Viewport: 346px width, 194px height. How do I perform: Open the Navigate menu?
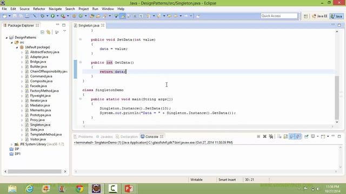point(55,9)
